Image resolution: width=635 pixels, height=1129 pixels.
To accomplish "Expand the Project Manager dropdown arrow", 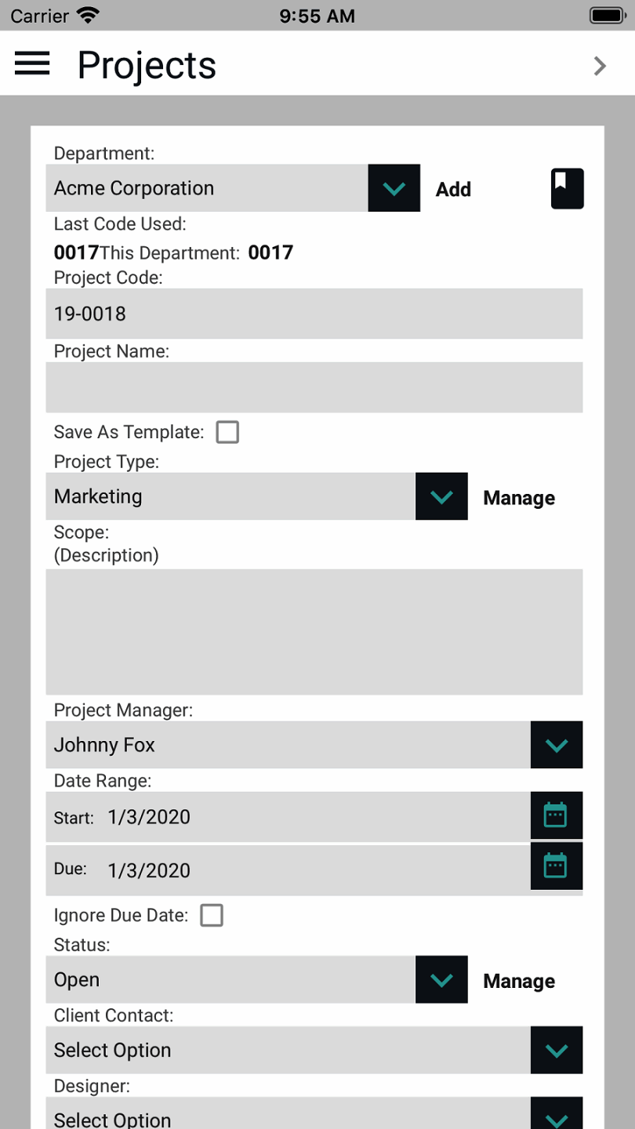I will 556,745.
